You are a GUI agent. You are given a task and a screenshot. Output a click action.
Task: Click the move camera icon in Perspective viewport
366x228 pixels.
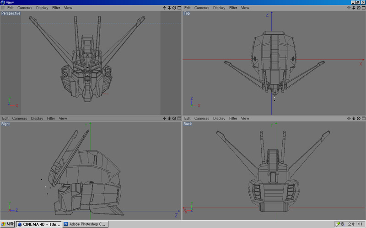pos(164,8)
